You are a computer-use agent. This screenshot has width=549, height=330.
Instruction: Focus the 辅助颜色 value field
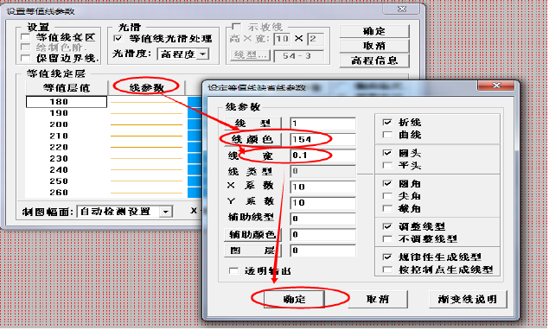pyautogui.click(x=322, y=234)
